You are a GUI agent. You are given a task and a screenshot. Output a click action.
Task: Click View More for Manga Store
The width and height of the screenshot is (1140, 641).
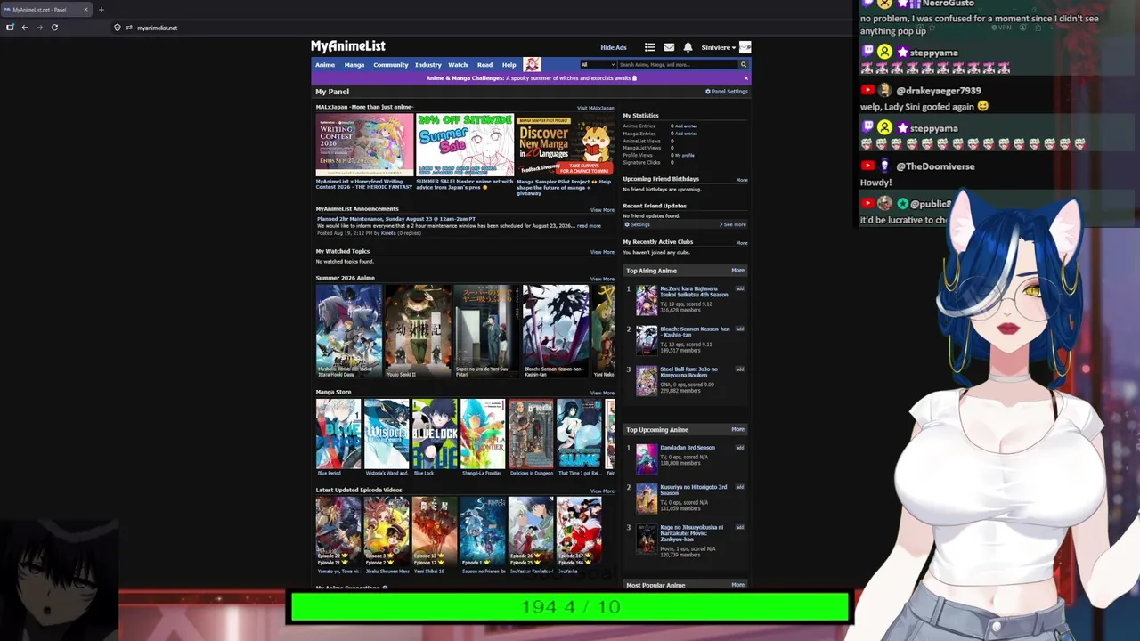602,393
